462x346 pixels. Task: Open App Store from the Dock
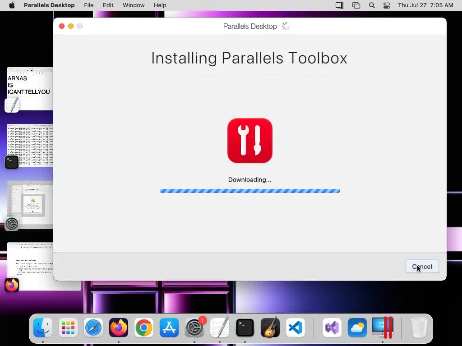[169, 328]
